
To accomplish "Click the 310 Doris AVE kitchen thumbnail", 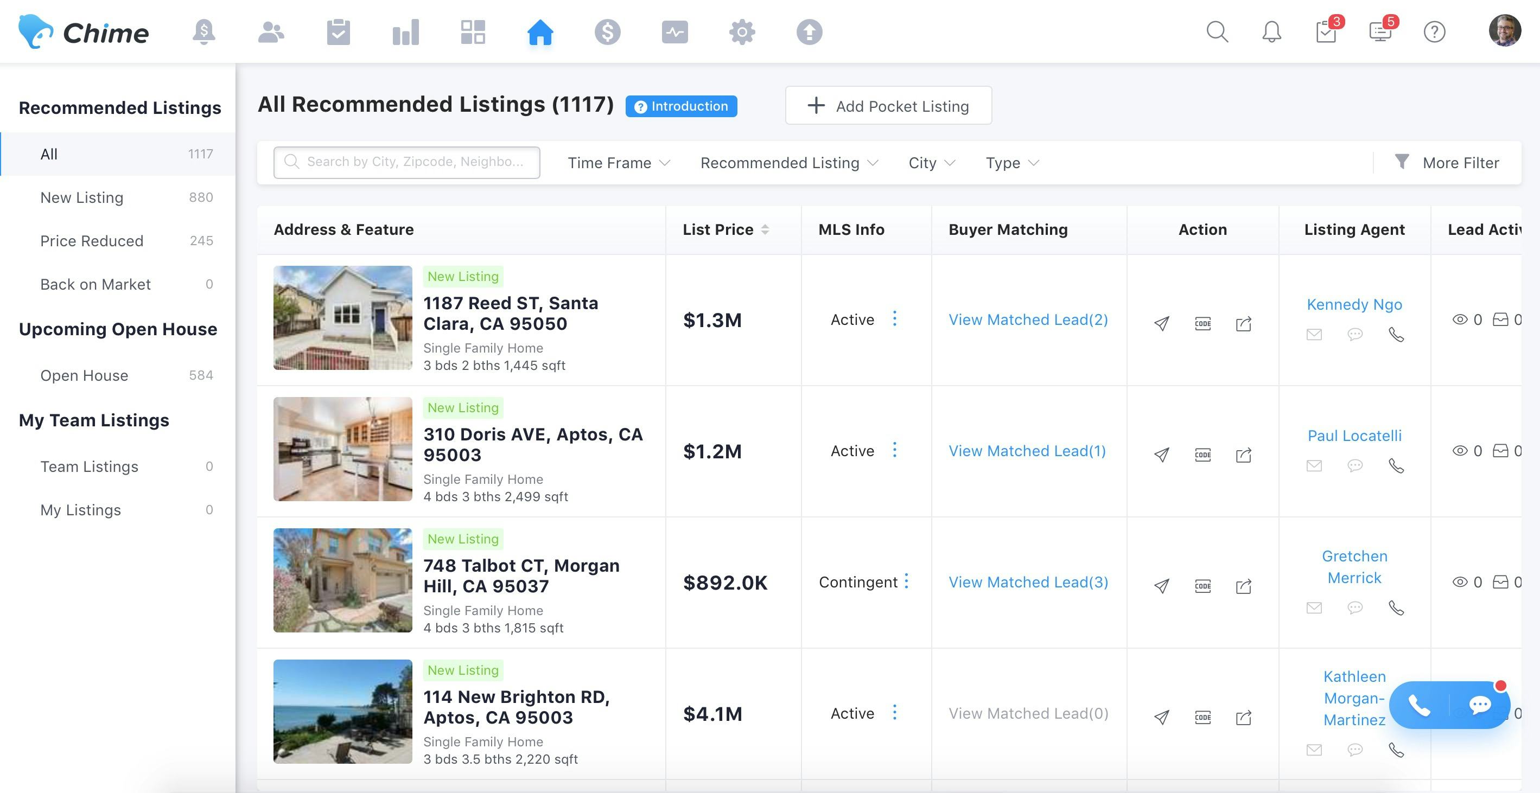I will [x=342, y=448].
